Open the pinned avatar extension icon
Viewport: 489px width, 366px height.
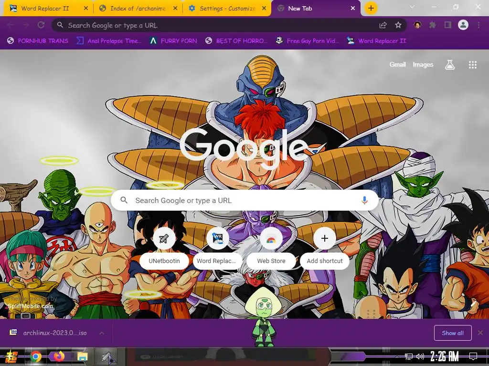(x=417, y=25)
